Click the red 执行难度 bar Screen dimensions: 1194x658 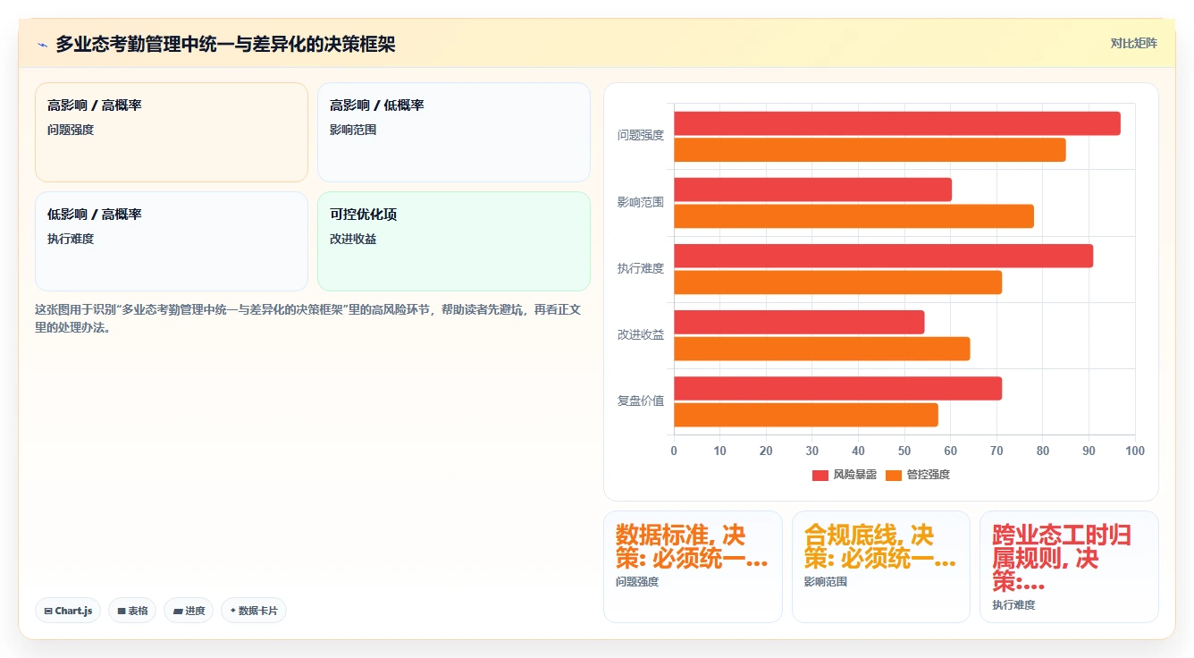883,256
